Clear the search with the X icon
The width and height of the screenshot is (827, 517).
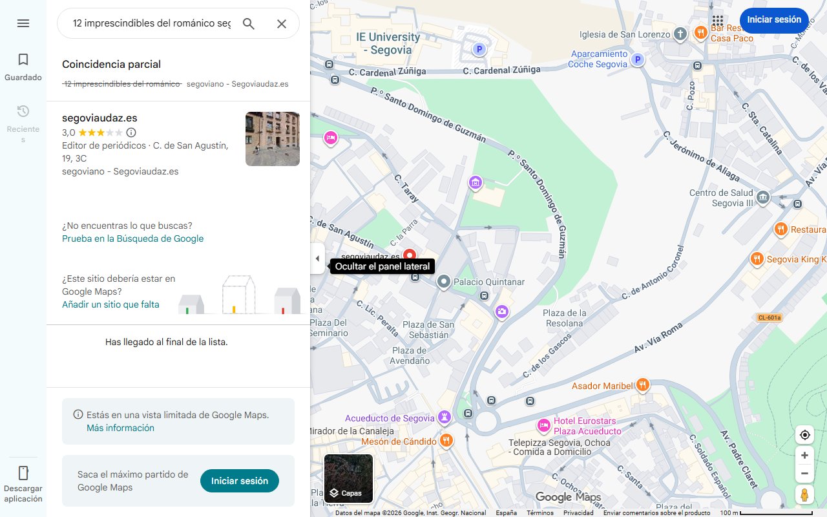[281, 23]
